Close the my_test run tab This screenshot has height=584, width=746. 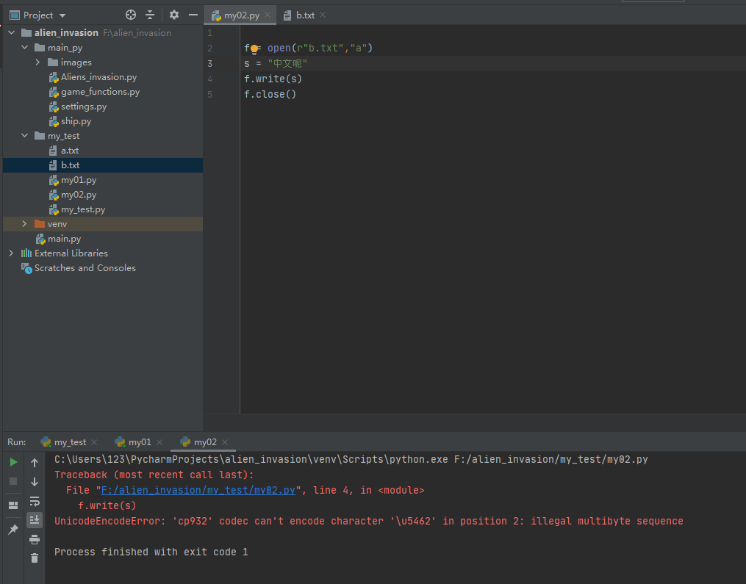(x=94, y=442)
